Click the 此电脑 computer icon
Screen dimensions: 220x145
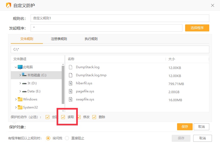click(x=20, y=67)
